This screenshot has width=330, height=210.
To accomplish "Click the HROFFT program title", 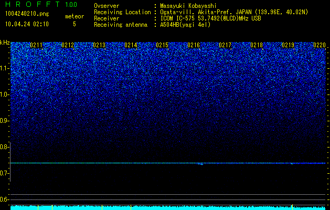I will pyautogui.click(x=33, y=4).
